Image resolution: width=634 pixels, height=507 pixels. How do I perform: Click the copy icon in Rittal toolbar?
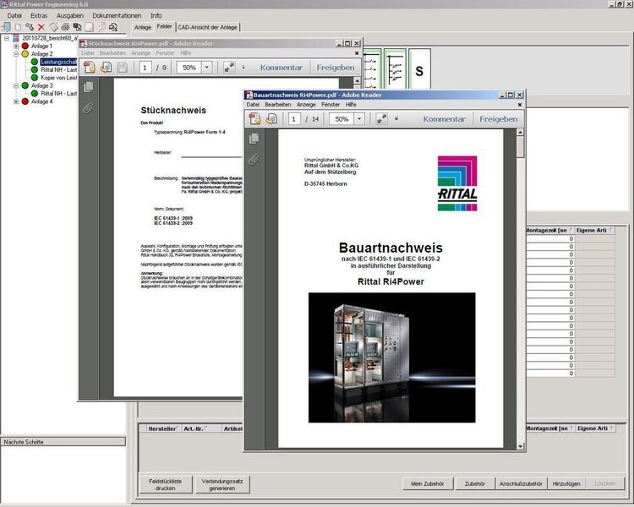(x=77, y=27)
